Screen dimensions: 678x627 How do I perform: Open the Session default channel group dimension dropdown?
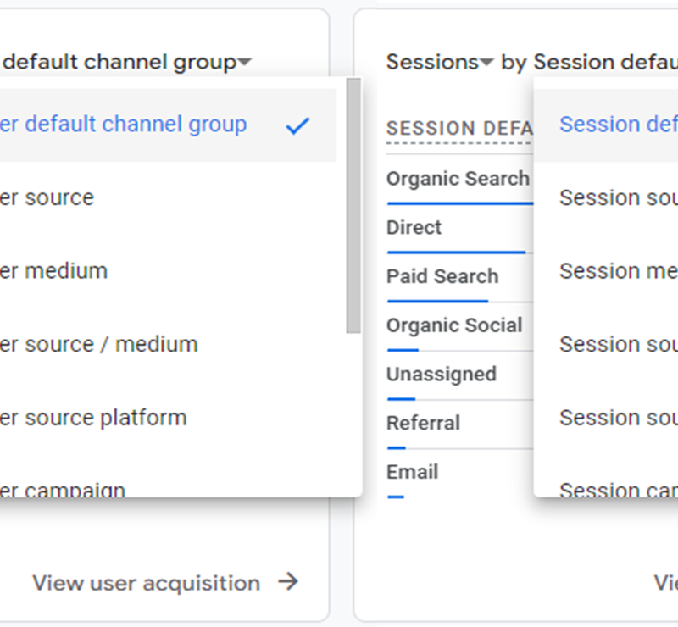coord(605,62)
